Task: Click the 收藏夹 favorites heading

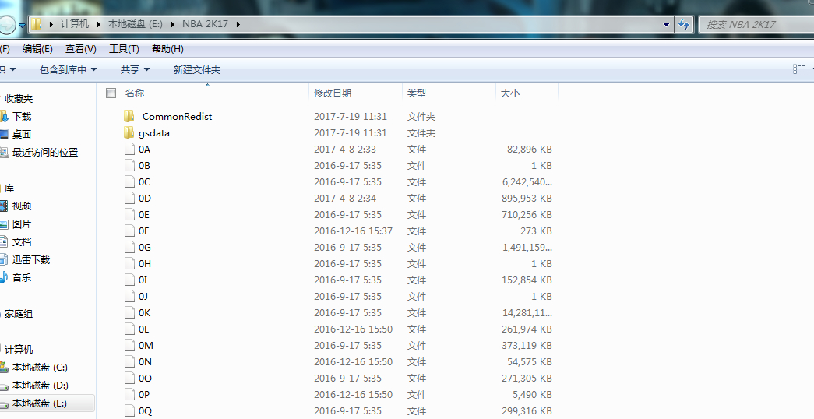Action: pos(19,99)
